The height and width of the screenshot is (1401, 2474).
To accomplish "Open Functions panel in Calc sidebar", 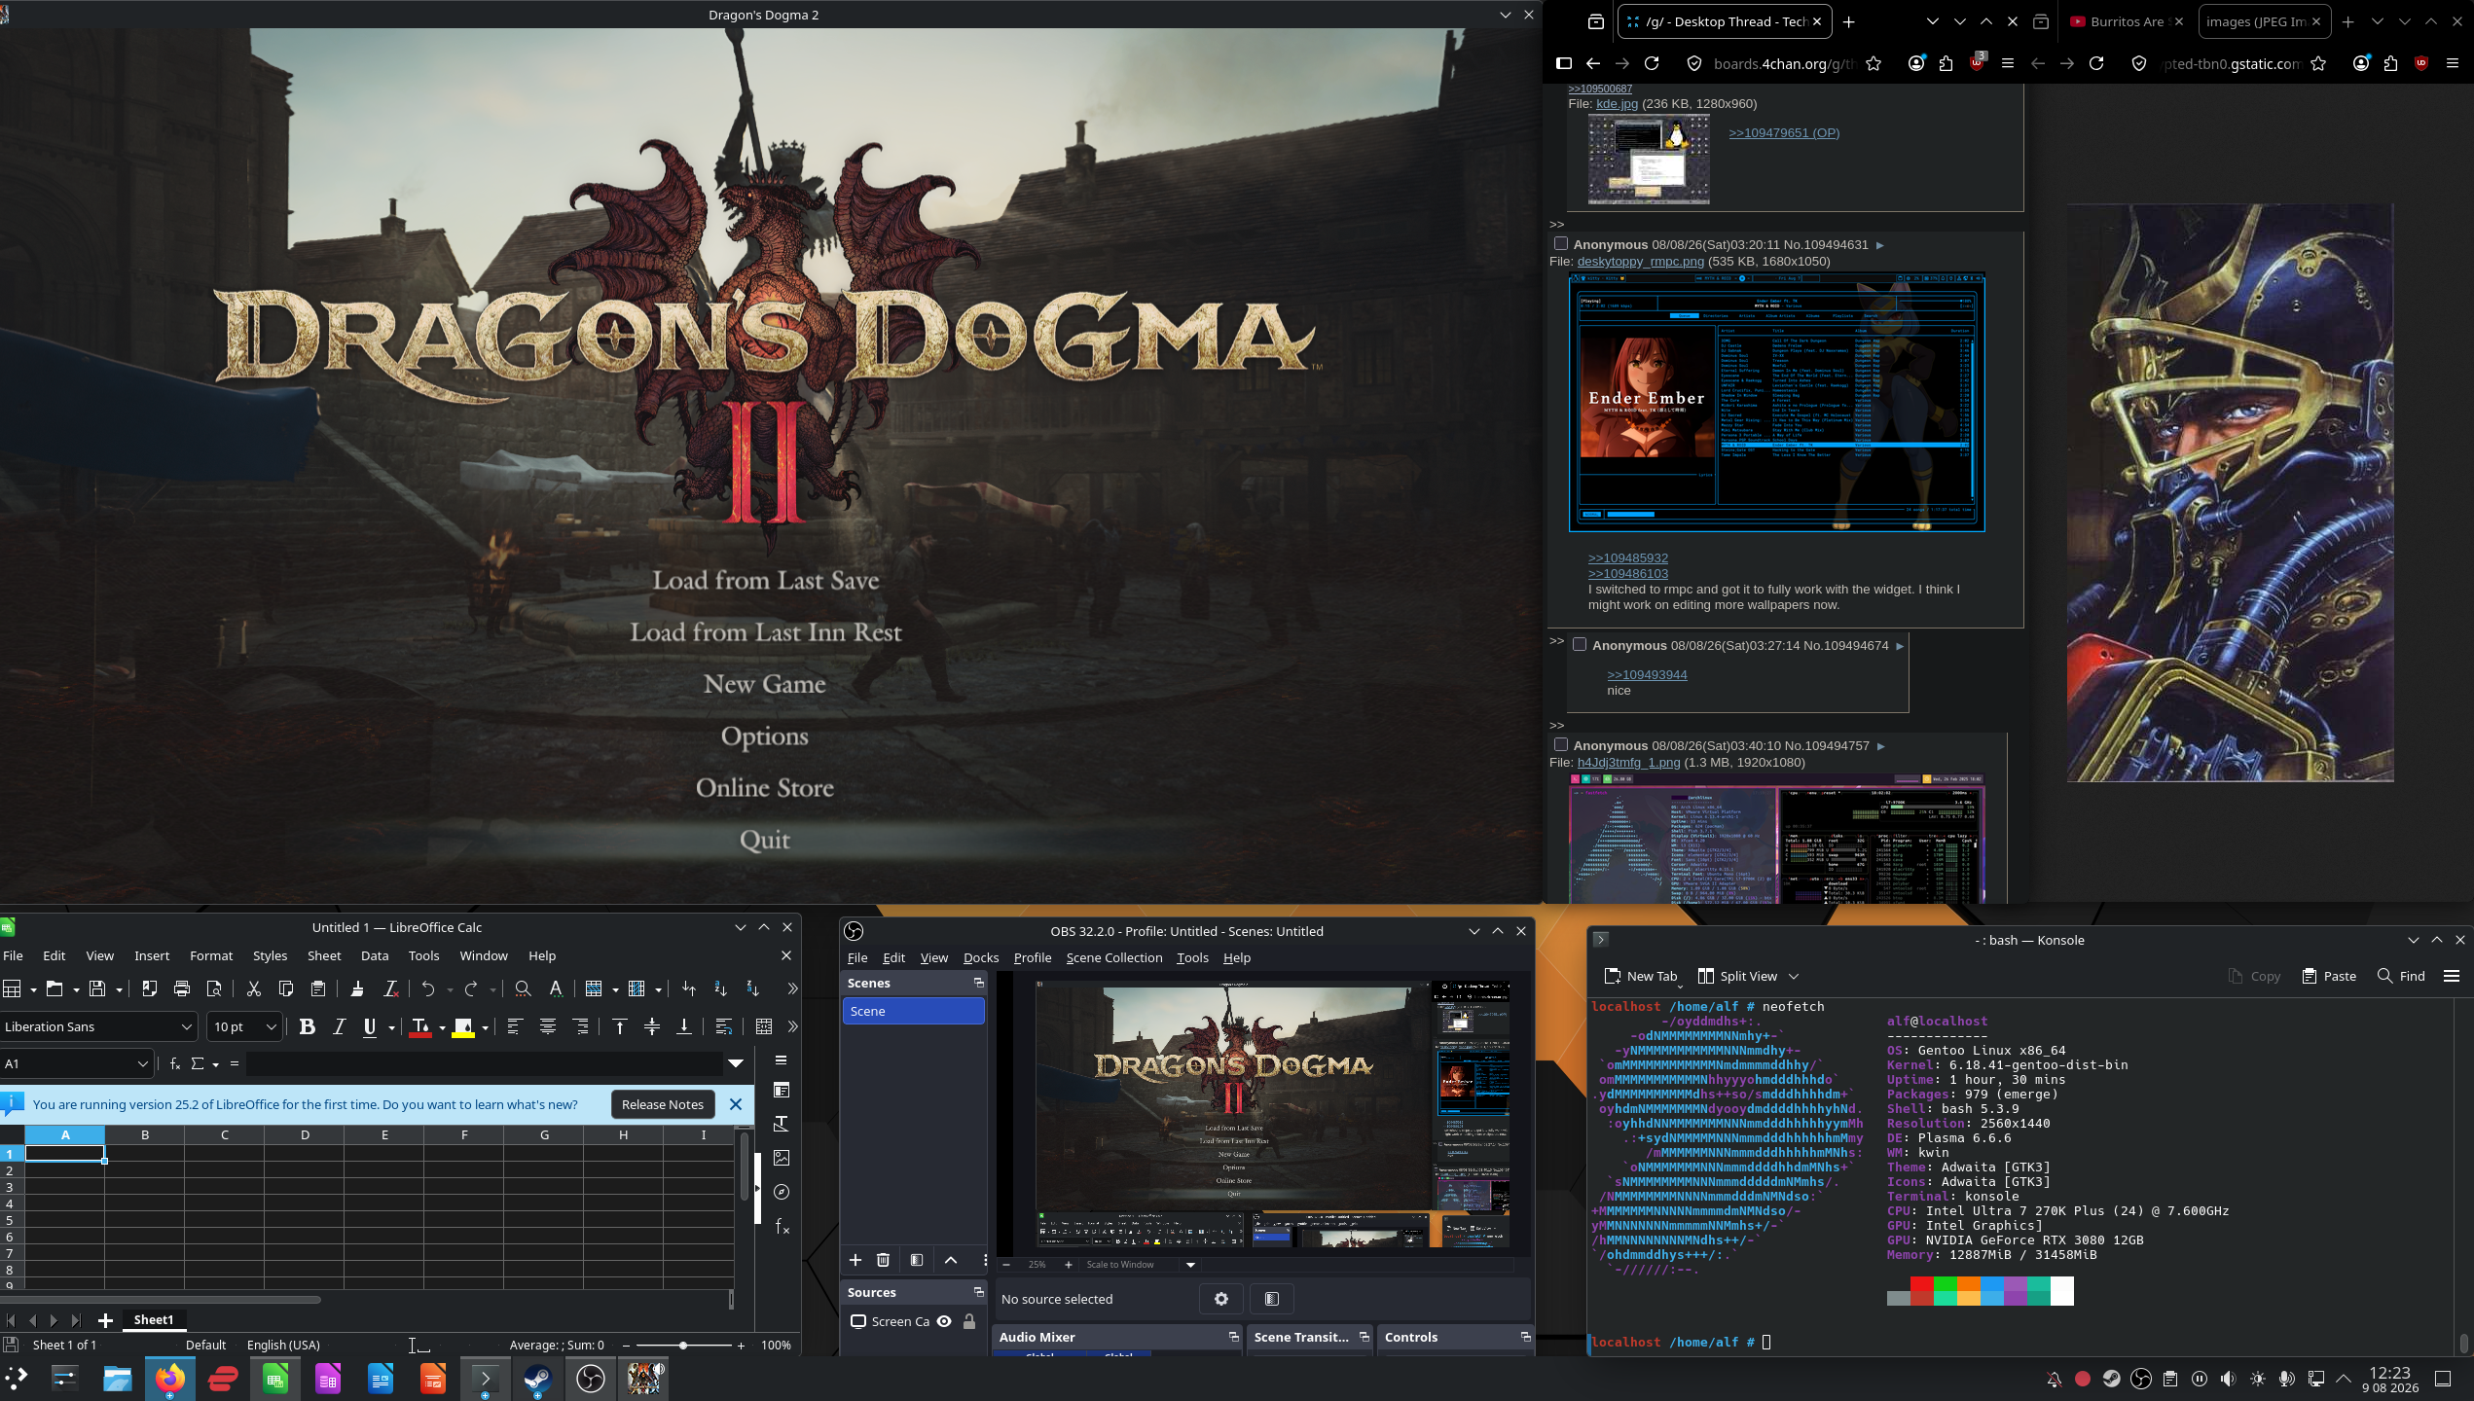I will coord(781,1226).
